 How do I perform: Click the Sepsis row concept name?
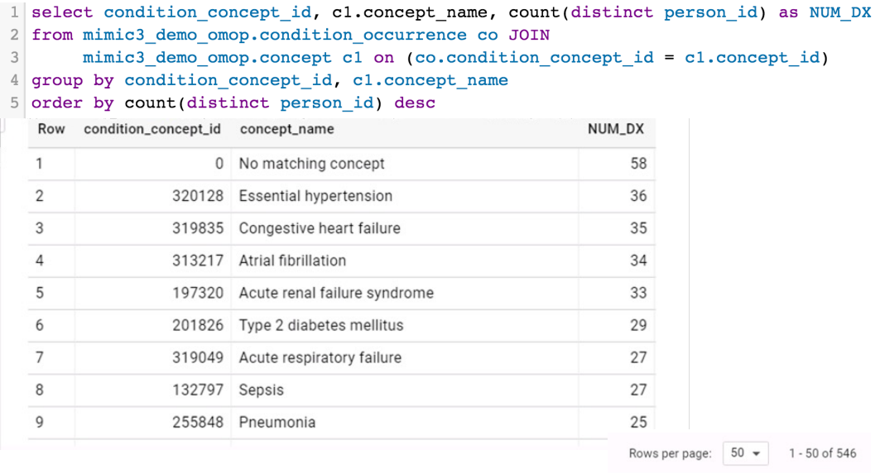point(262,390)
